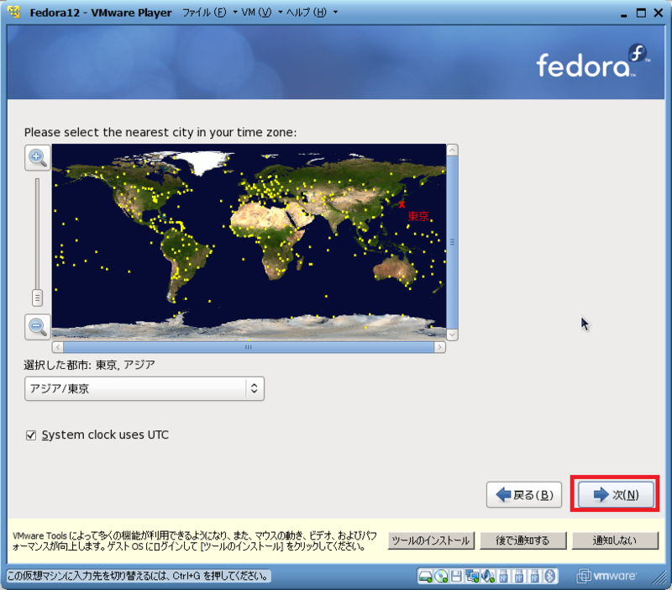The width and height of the screenshot is (672, 590).
Task: Click the map zoom slider handle
Action: [x=37, y=298]
